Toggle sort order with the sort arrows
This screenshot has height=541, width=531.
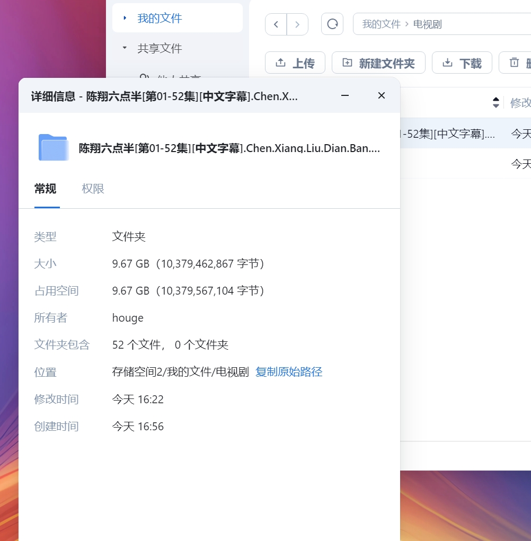point(496,102)
